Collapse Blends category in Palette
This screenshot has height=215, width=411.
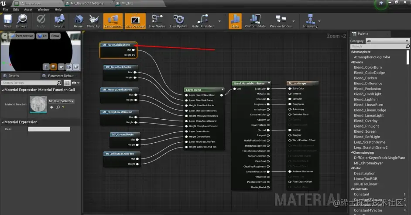(x=352, y=62)
